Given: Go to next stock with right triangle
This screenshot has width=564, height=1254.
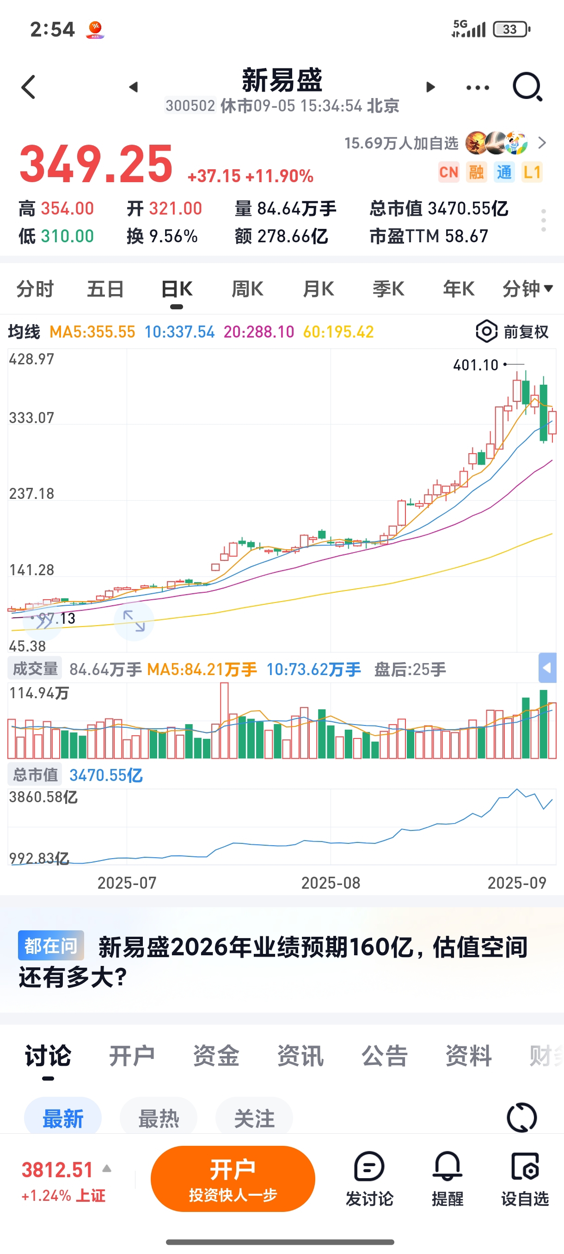Looking at the screenshot, I should [x=430, y=87].
